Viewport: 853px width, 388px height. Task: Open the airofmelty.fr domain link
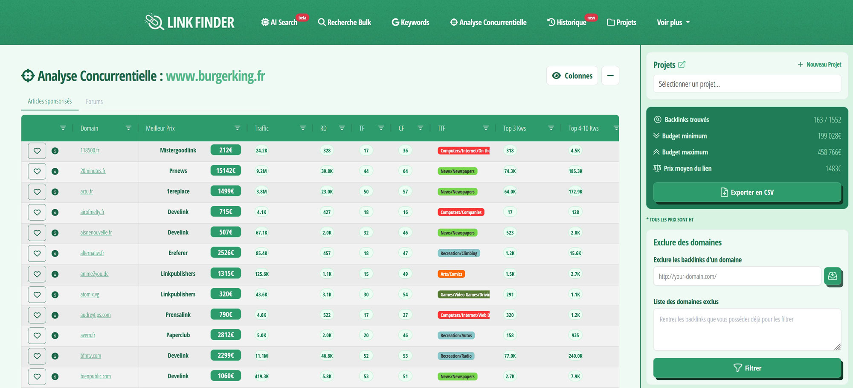92,212
